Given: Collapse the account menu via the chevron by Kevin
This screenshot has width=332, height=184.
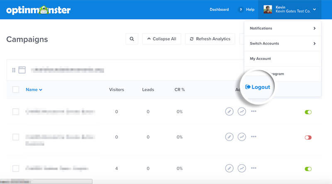Looking at the screenshot, I should [315, 9].
